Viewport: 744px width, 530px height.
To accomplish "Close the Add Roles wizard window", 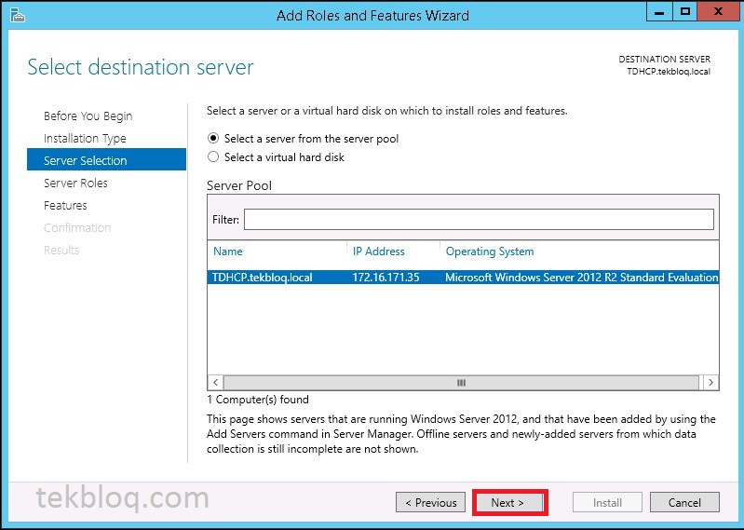I will click(x=718, y=12).
